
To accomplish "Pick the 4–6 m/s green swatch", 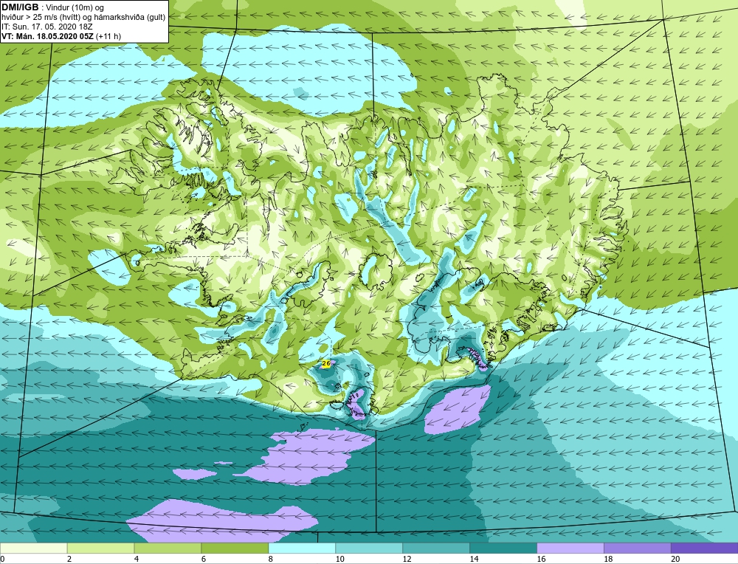I will click(168, 548).
